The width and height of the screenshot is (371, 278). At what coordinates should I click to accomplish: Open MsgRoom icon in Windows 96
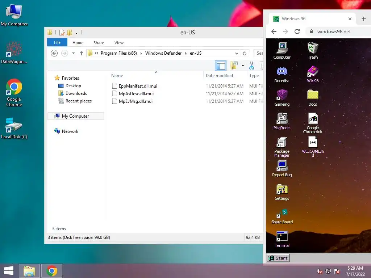282,121
